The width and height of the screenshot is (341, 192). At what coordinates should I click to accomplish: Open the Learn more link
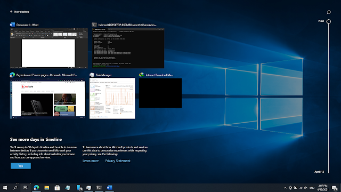[x=91, y=161]
